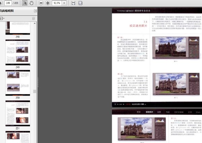Screen dimensions: 202x143
Task: Open page 251 thumbnail
Action: point(18,113)
